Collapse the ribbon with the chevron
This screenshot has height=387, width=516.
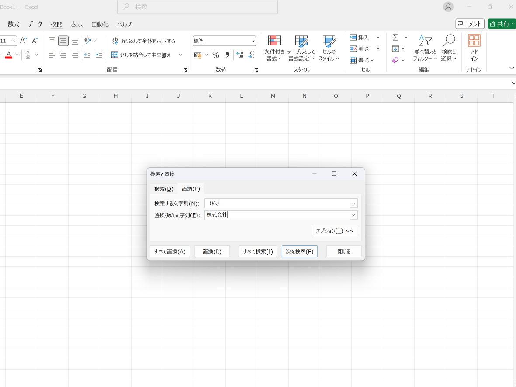click(x=512, y=69)
